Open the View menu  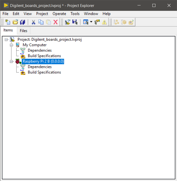[x=28, y=14]
